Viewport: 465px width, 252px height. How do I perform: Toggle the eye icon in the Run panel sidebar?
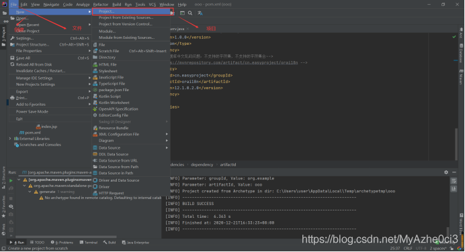tap(11, 206)
